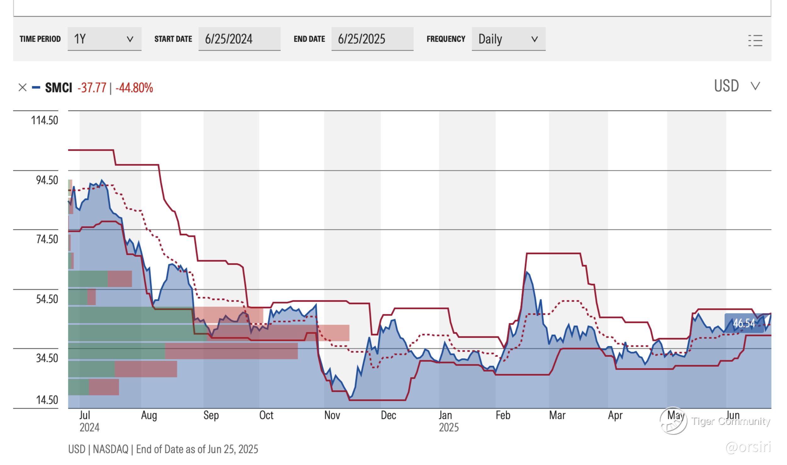Click the 54.50 axis label
This screenshot has height=465, width=787.
[47, 299]
